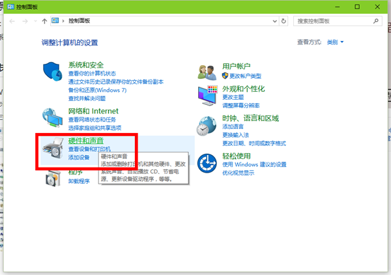Click 更改帐户类型 link
Viewport: 391px width, 275px height.
point(245,76)
